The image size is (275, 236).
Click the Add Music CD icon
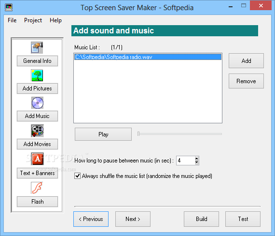pos(37,103)
